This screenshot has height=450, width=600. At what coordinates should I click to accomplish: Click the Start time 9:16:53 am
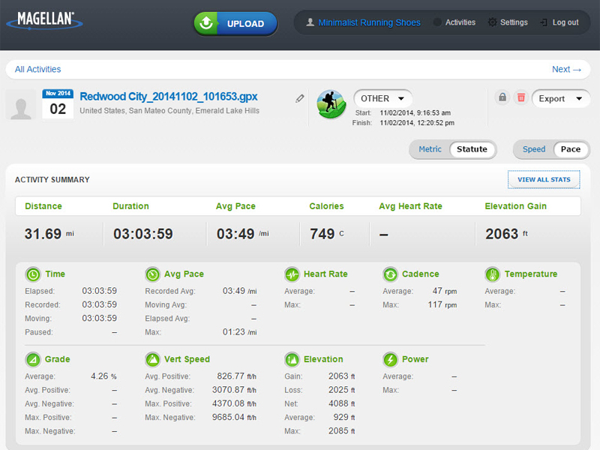pyautogui.click(x=415, y=113)
